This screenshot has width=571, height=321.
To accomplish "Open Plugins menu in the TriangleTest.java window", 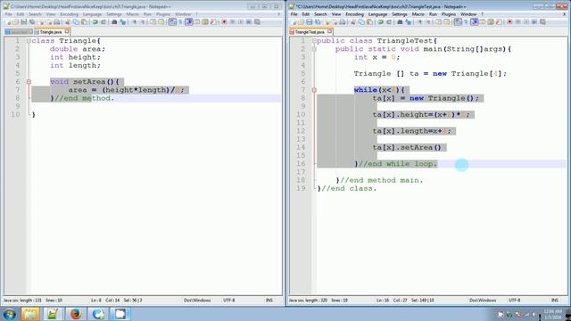I will [449, 14].
